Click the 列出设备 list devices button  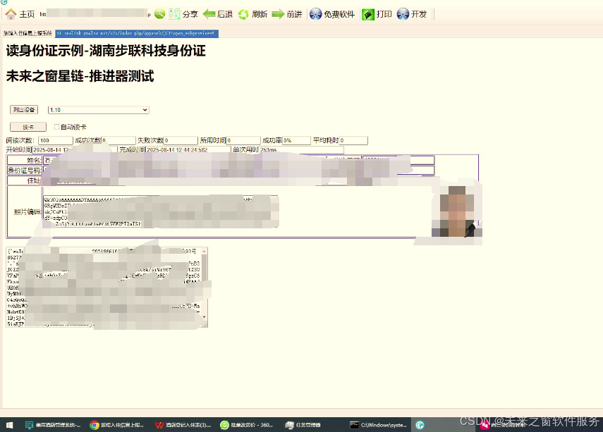point(24,109)
